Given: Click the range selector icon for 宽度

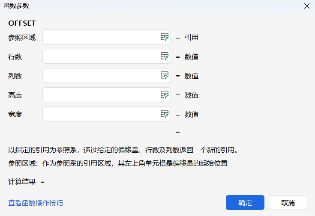Looking at the screenshot, I should (165, 114).
